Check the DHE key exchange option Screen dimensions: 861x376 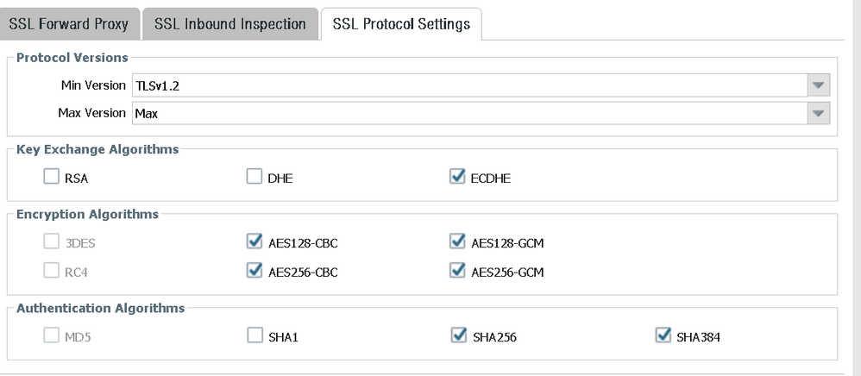pyautogui.click(x=255, y=178)
